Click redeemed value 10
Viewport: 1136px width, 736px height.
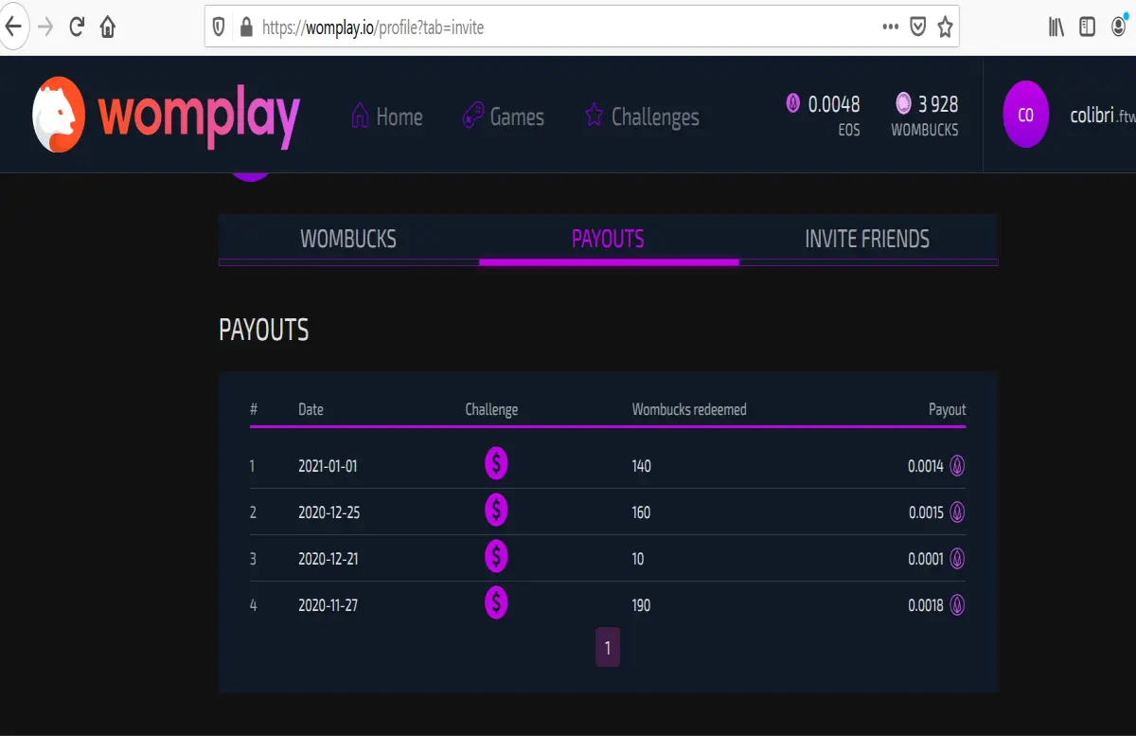click(x=637, y=559)
